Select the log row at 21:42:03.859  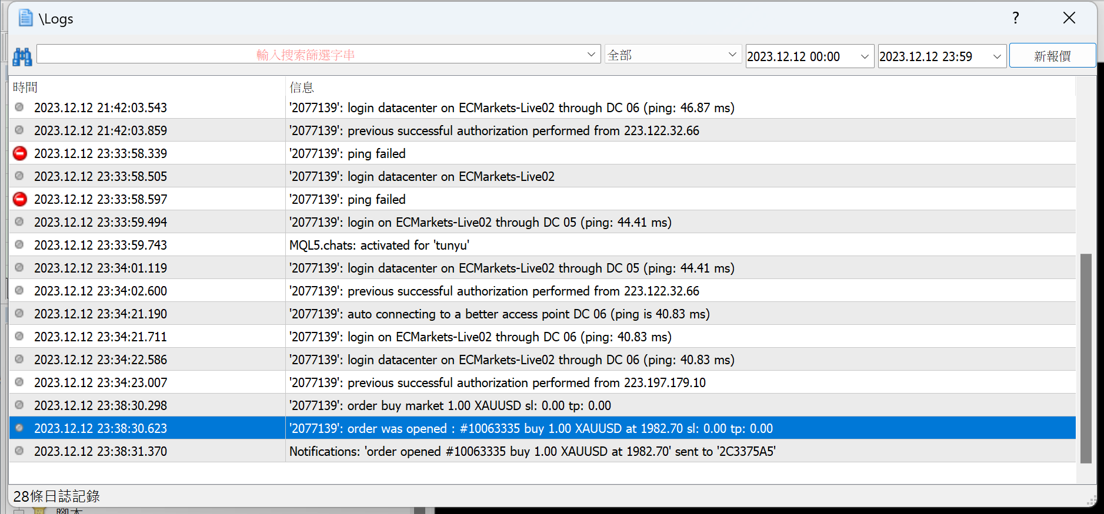[x=542, y=130]
